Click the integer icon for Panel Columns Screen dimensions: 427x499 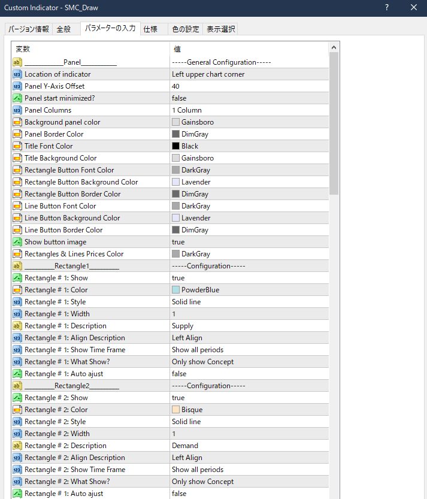(x=17, y=110)
